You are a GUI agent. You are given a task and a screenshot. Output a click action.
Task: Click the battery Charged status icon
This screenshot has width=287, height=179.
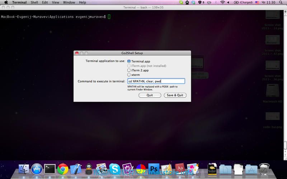coord(243,3)
